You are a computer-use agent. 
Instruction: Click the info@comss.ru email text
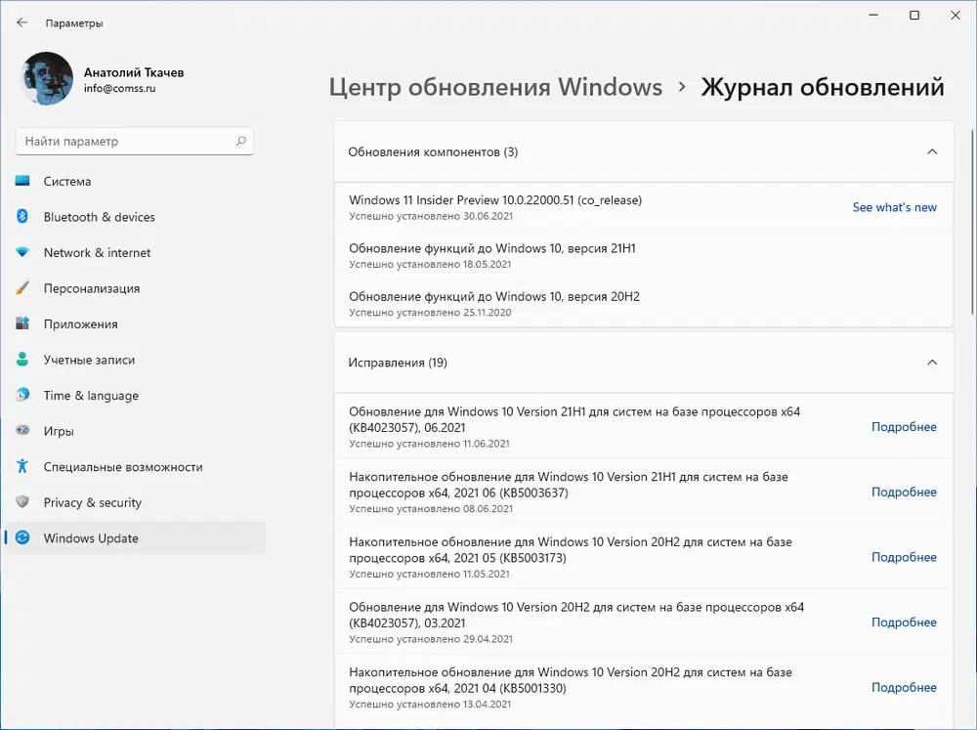(x=119, y=89)
